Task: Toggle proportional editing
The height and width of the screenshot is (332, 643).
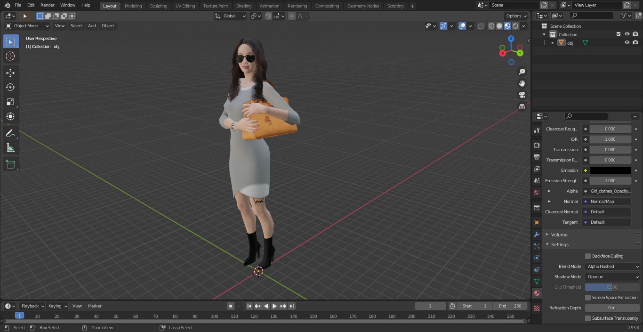Action: click(x=292, y=16)
